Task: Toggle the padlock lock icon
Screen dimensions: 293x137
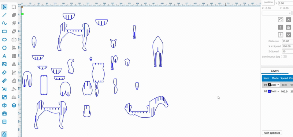Action: tap(4, 134)
